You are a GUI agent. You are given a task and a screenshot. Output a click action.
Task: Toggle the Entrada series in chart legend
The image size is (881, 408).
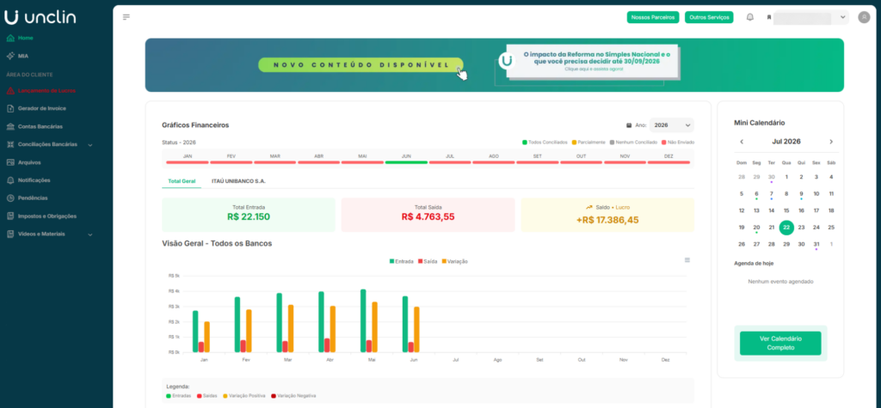401,261
